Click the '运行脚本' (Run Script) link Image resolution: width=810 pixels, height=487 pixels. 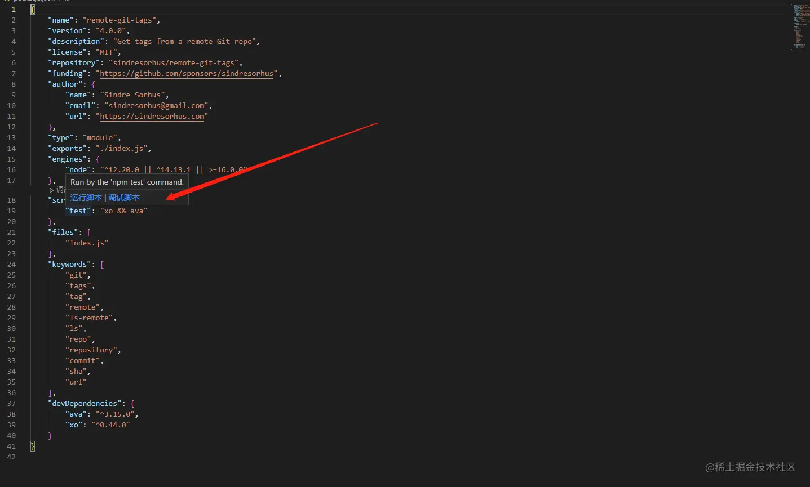coord(86,198)
